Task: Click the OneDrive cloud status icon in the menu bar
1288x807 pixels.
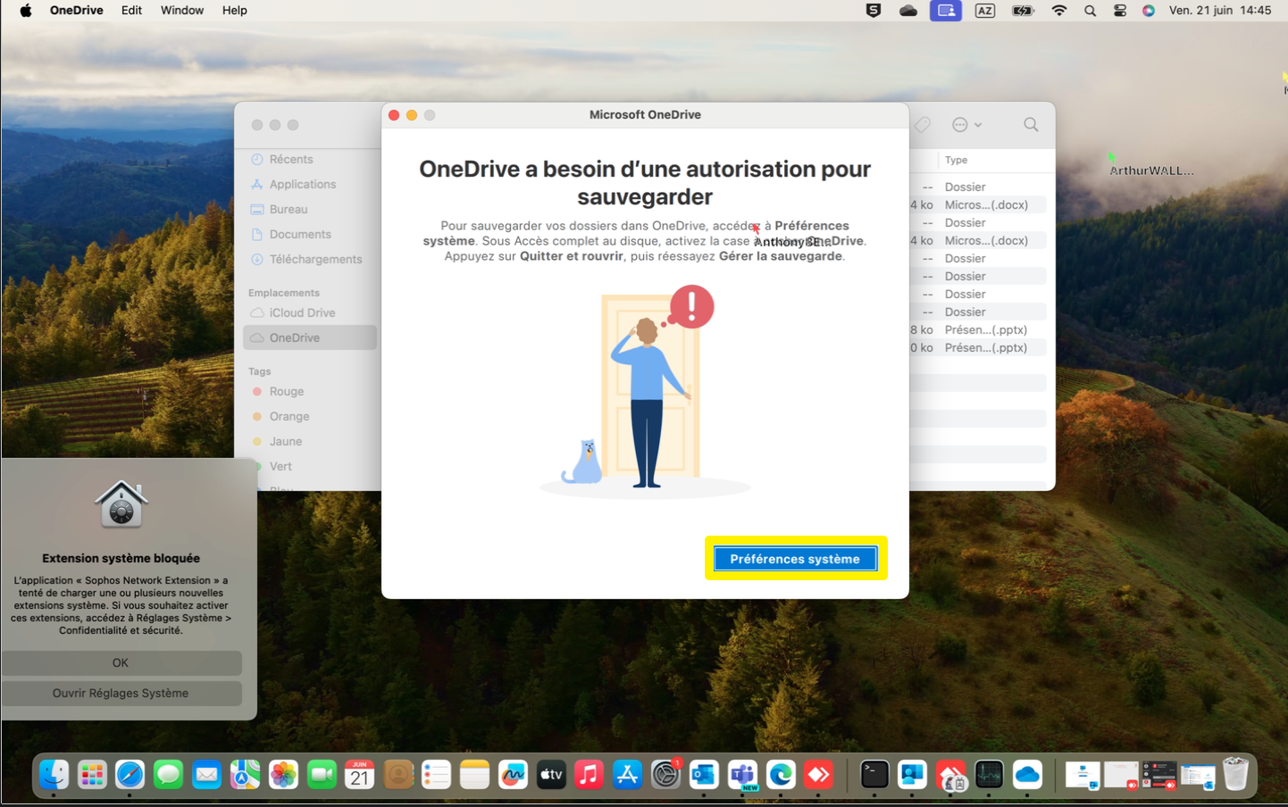Action: click(x=908, y=11)
